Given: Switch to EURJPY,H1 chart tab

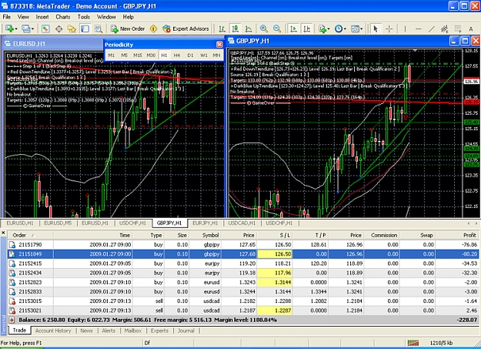Looking at the screenshot, I should click(x=205, y=223).
